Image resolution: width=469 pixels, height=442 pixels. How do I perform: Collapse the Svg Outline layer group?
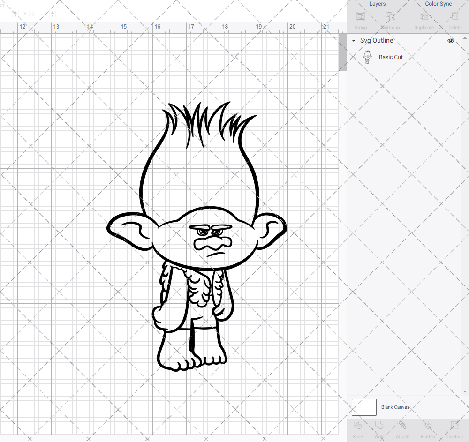(x=354, y=41)
